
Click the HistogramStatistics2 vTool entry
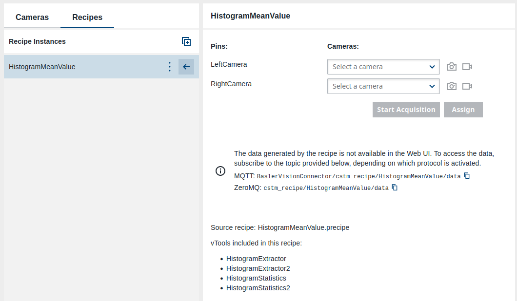(x=258, y=288)
